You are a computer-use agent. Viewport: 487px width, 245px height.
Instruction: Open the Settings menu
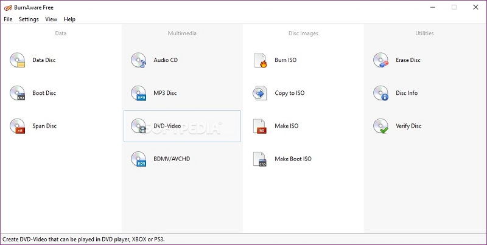pos(29,19)
